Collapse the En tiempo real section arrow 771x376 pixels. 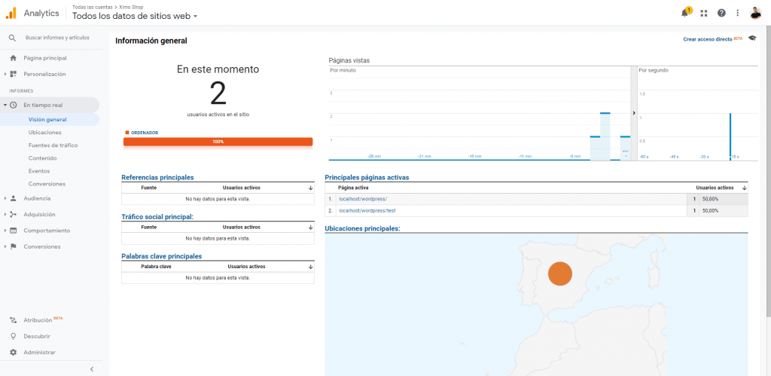coord(5,105)
